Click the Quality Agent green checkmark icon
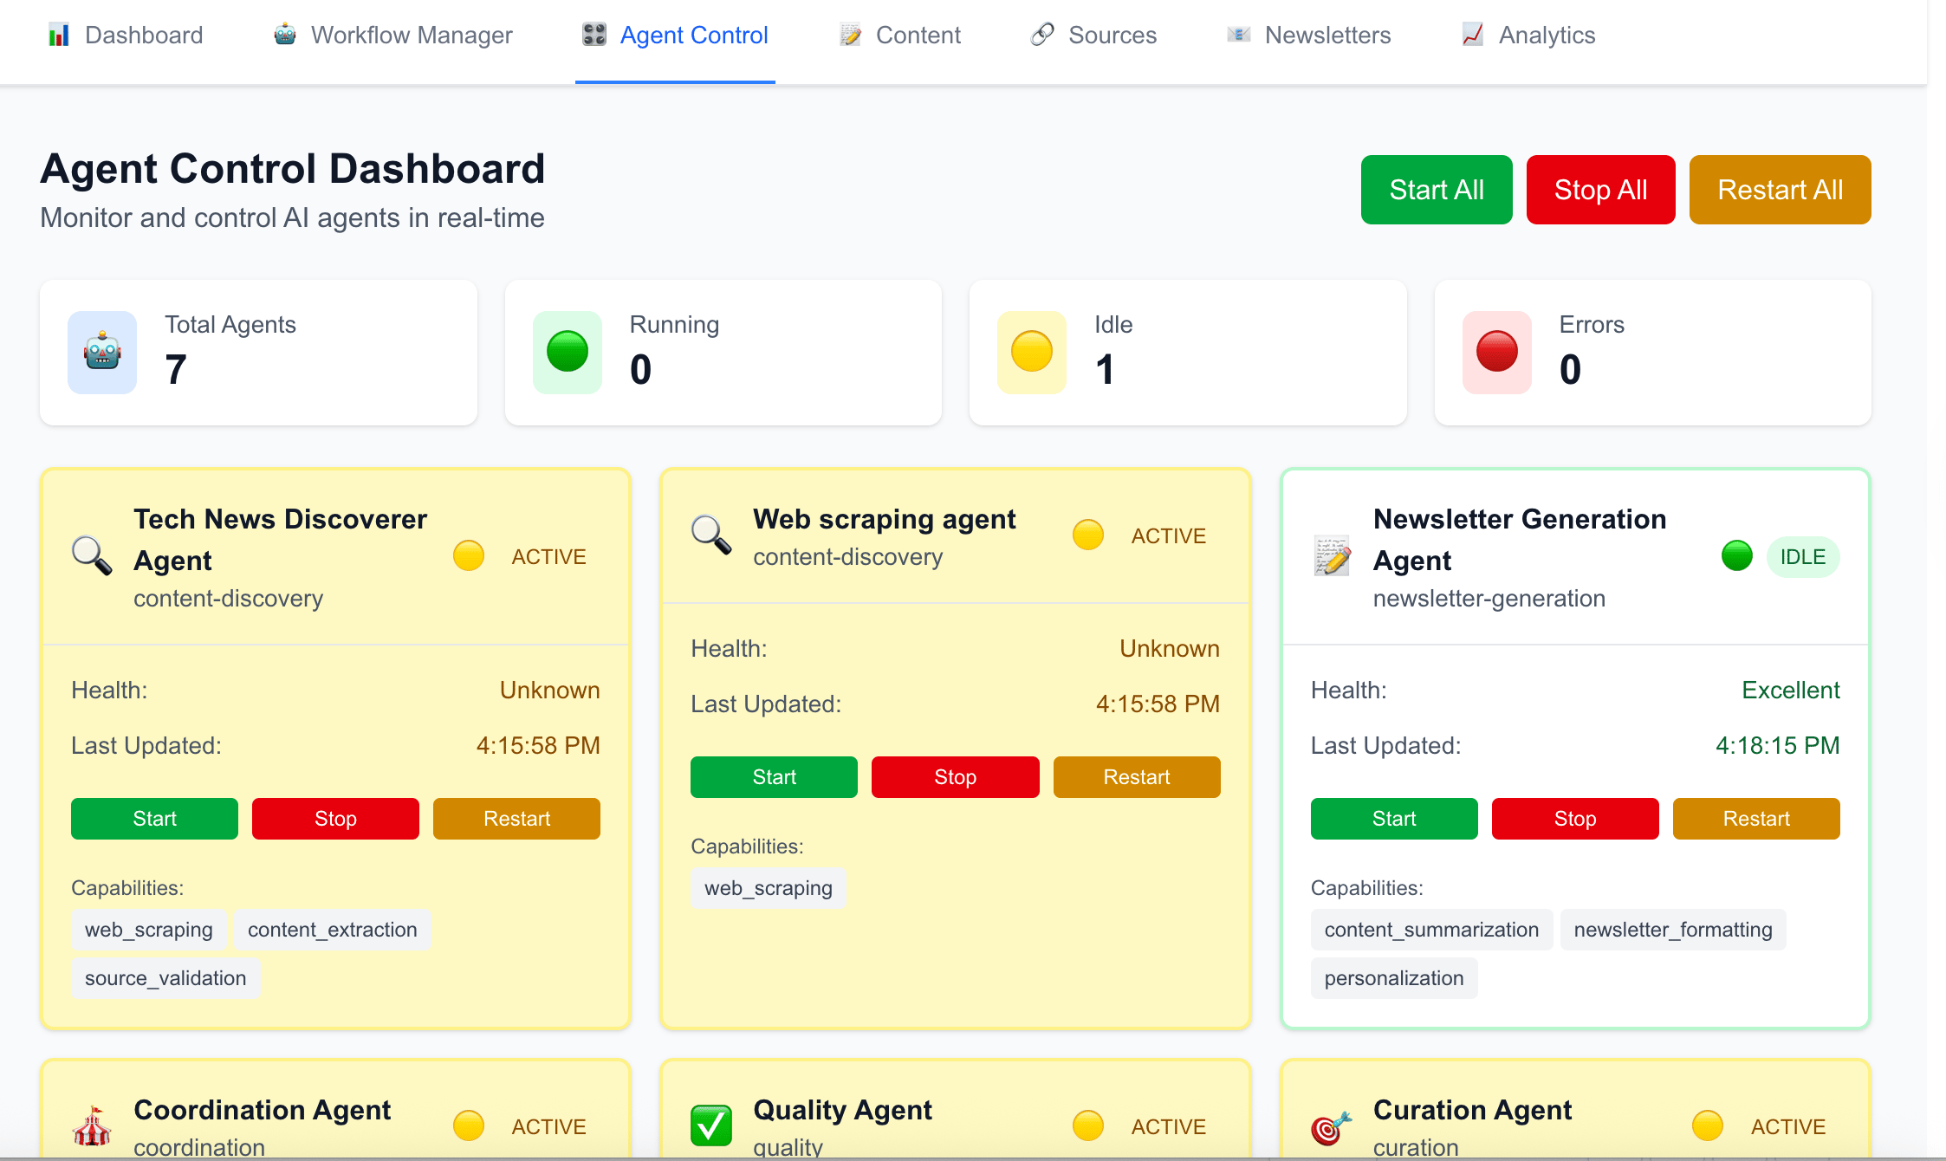 click(x=711, y=1125)
